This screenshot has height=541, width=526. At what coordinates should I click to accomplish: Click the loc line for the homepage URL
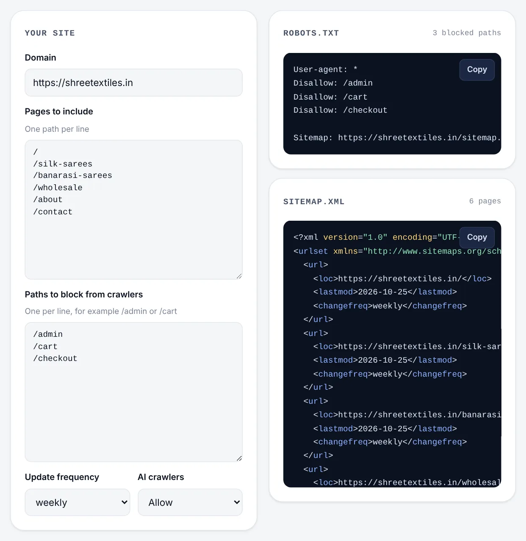click(402, 279)
